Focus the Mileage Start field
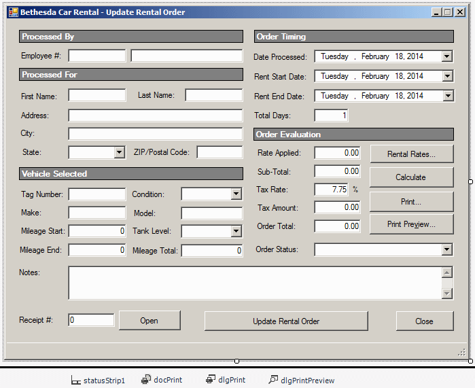Viewport: 475px width, 388px height. click(97, 231)
